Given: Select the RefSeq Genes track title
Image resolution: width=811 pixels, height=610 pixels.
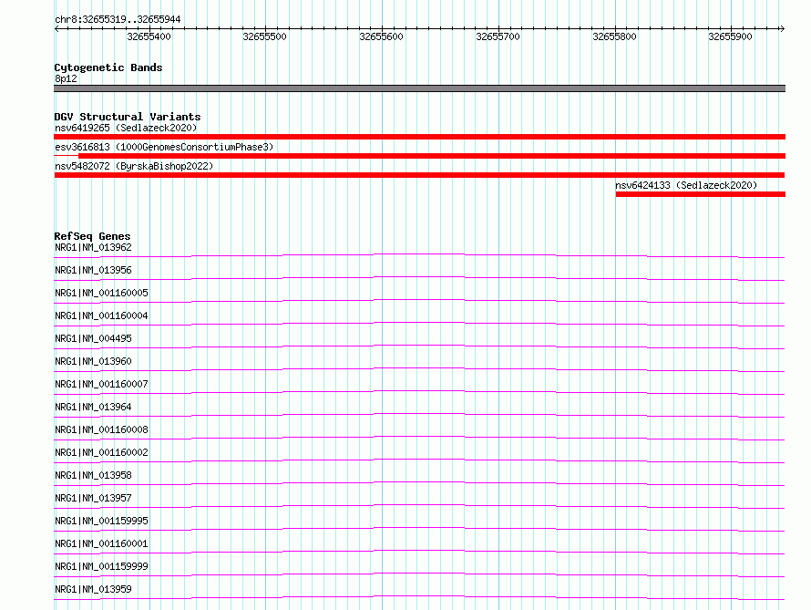Looking at the screenshot, I should (92, 236).
